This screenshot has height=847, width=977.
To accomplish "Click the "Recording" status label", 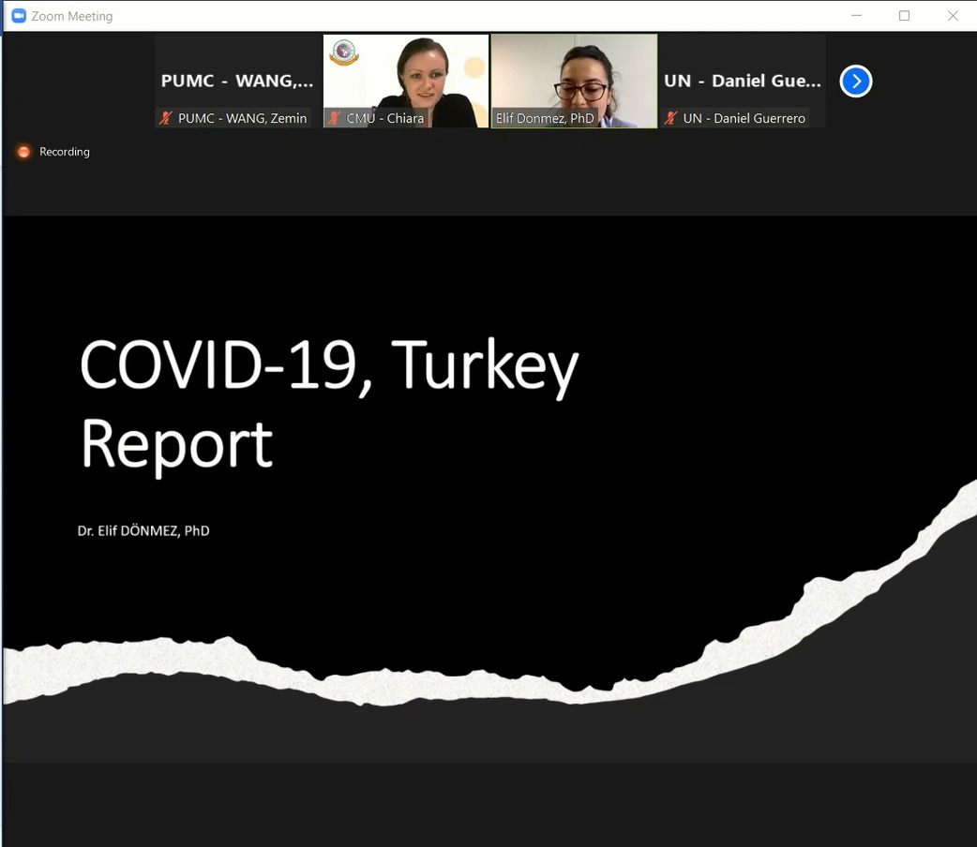I will (65, 152).
